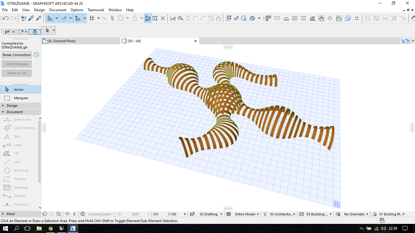This screenshot has width=415, height=233.
Task: Switch to the 0. Ground Floor tab
Action: tap(81, 41)
